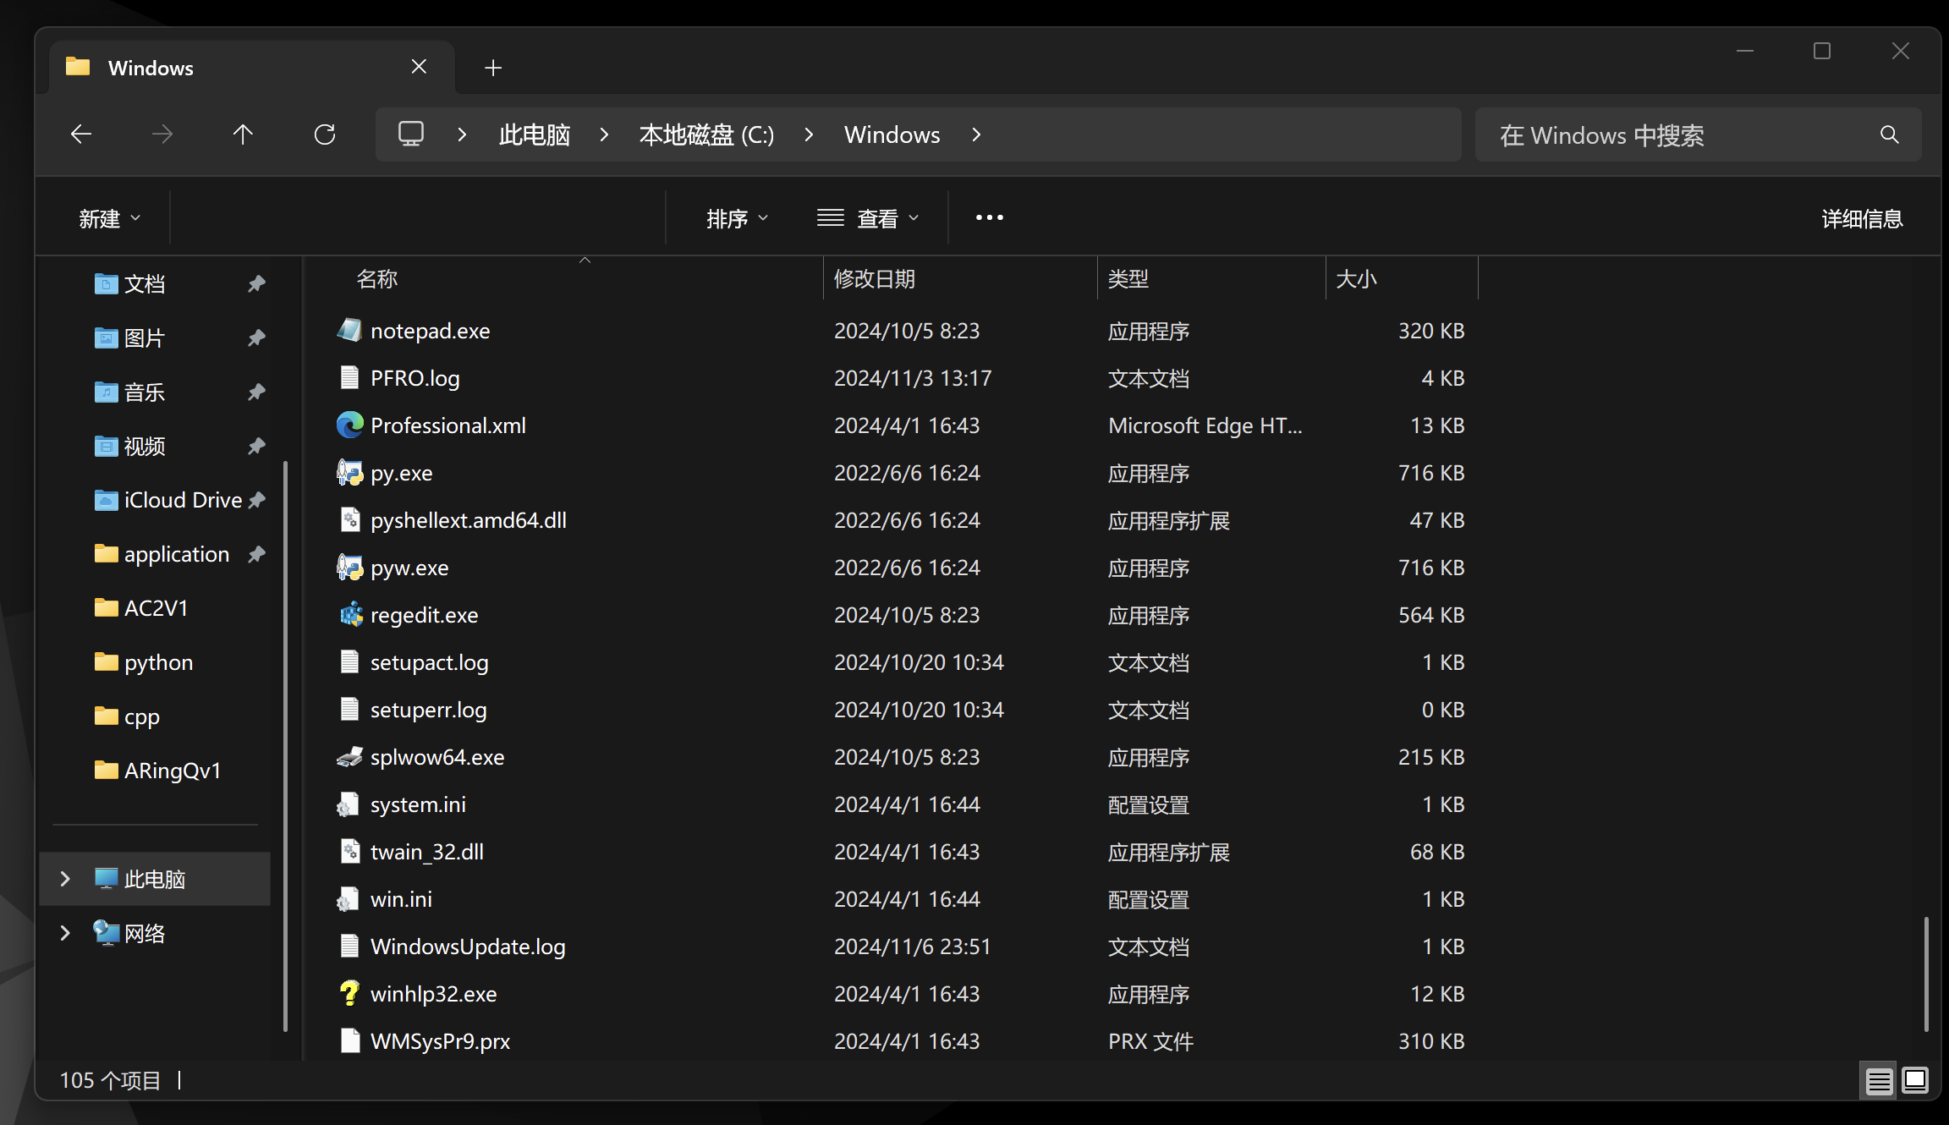Switch to details list view icon

[x=1879, y=1081]
